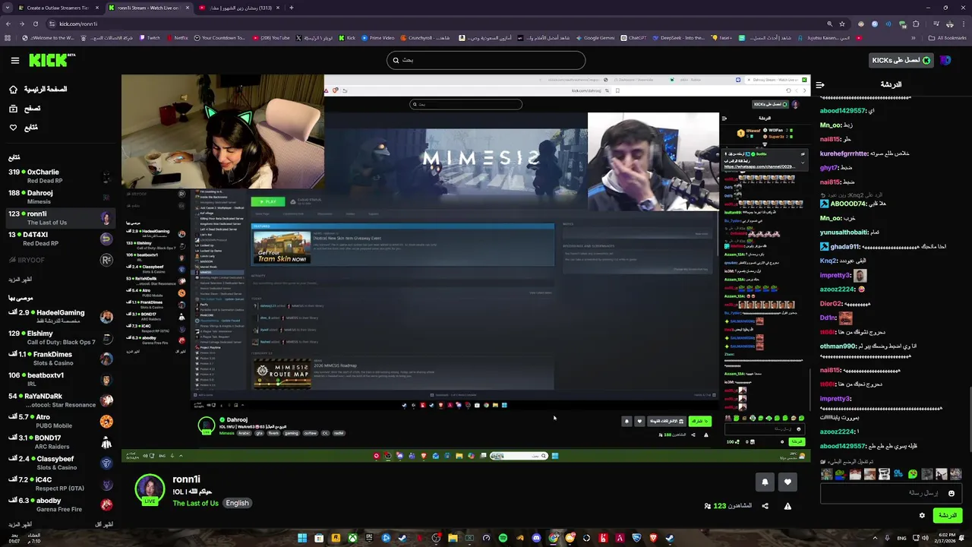Click the English language tag

point(237,503)
